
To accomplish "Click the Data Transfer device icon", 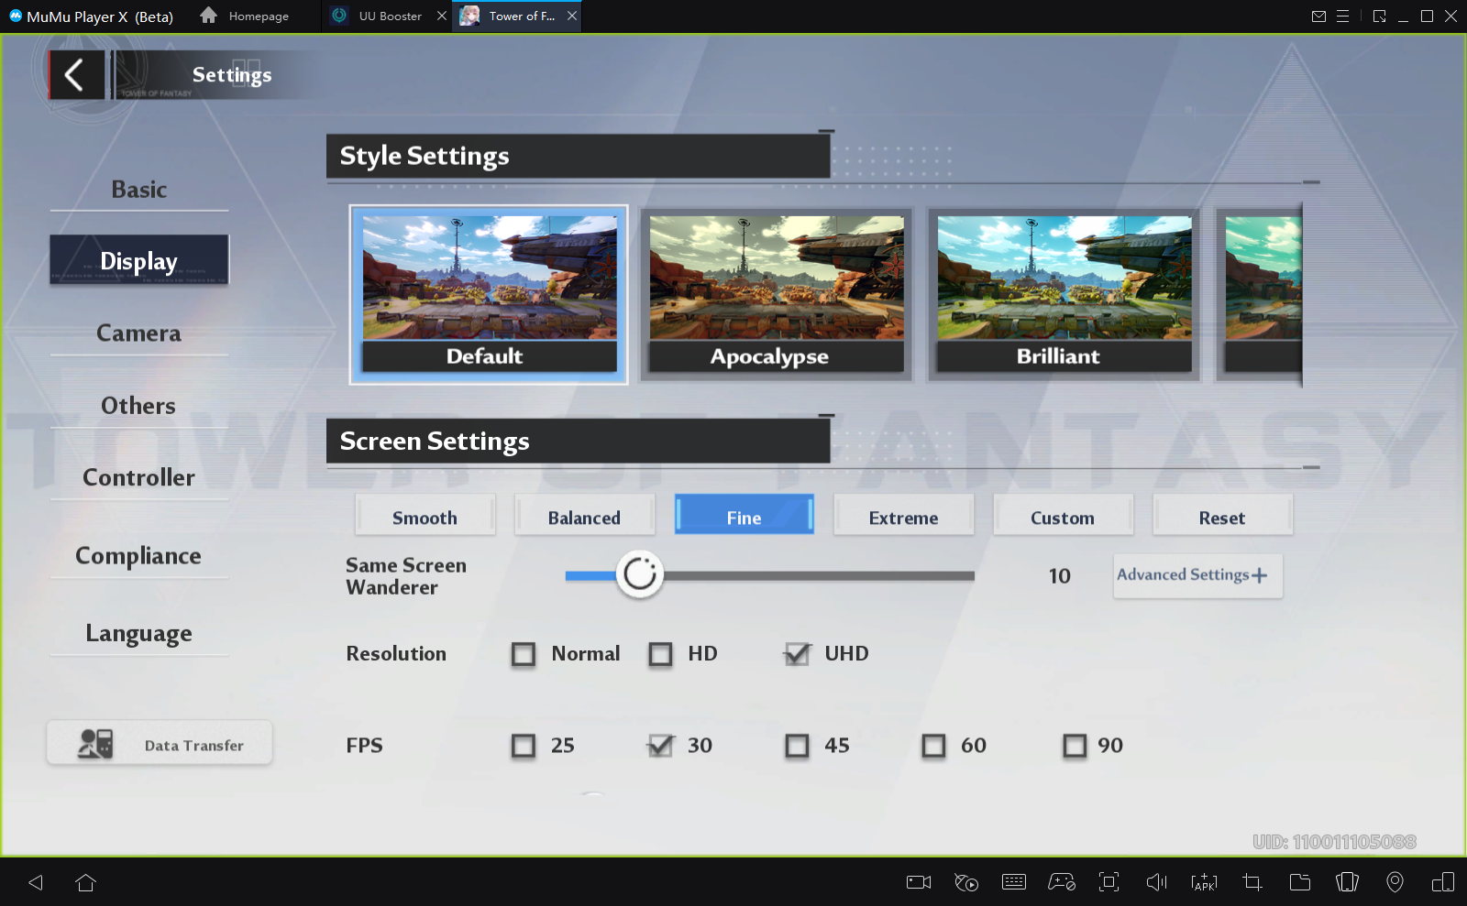I will pos(95,743).
